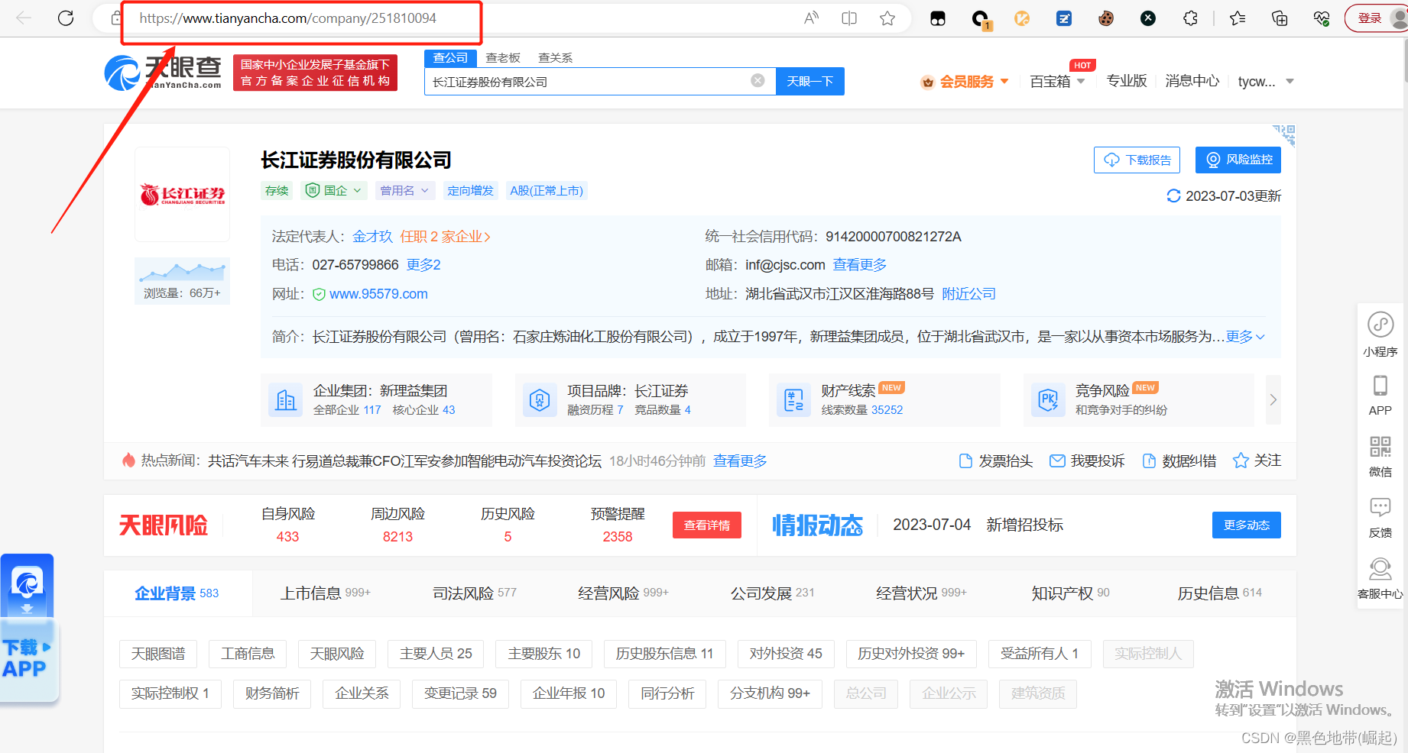Click the browser back arrow
This screenshot has width=1408, height=753.
click(24, 18)
